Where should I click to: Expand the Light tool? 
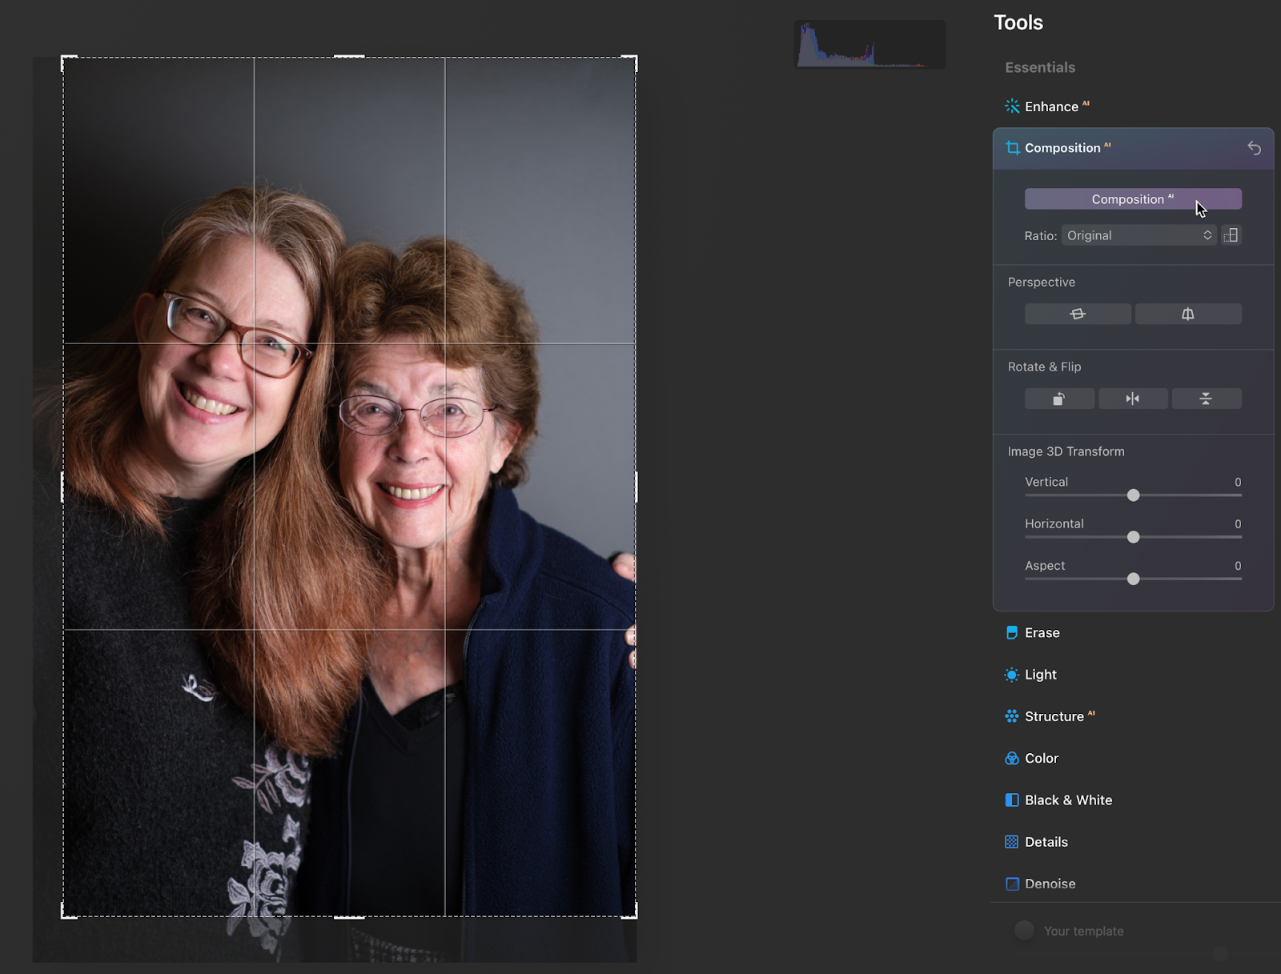click(1041, 675)
